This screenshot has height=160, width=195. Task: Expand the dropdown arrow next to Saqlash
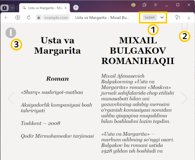point(162,17)
